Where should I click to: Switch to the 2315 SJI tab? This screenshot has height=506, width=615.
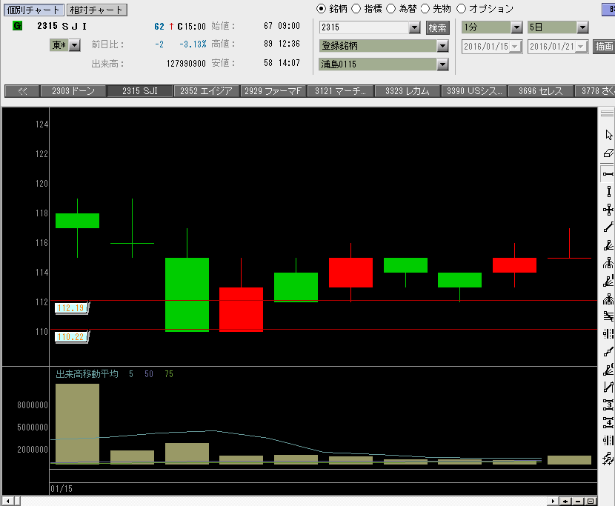pos(139,91)
